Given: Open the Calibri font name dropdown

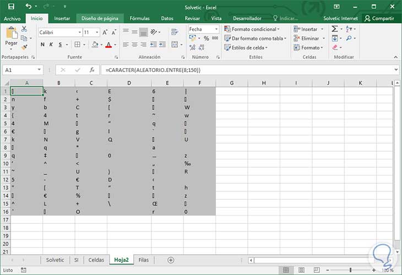Looking at the screenshot, I should point(80,32).
